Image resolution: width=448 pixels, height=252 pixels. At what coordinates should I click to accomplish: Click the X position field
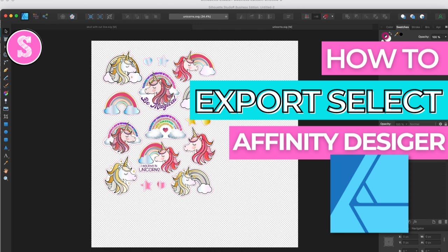coord(410,237)
